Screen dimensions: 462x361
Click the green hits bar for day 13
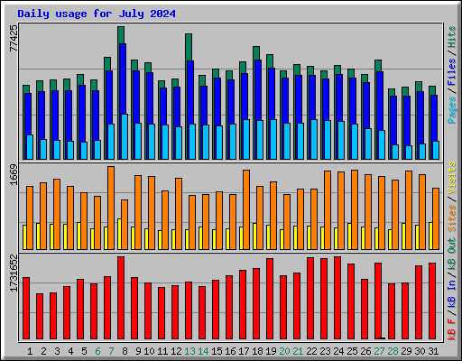click(189, 47)
